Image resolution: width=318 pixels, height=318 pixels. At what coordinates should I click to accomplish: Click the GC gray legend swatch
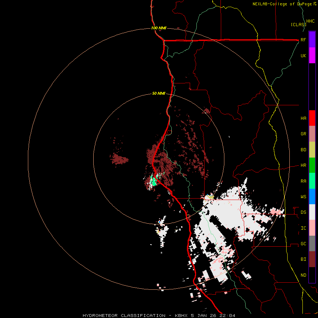click(312, 243)
